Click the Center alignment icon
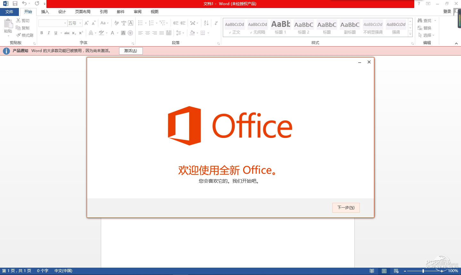Image resolution: width=461 pixels, height=275 pixels. click(x=148, y=33)
